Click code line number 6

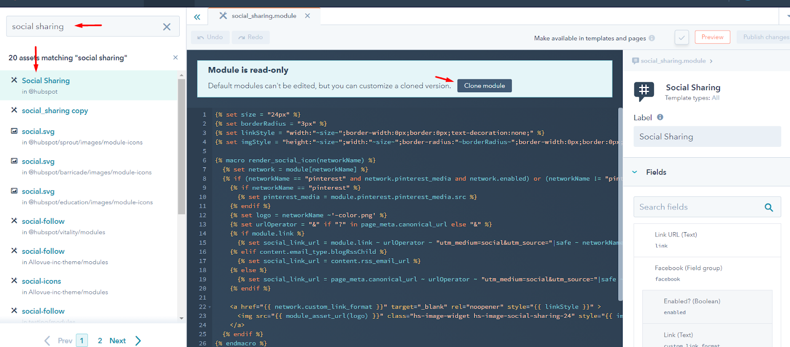pyautogui.click(x=204, y=160)
